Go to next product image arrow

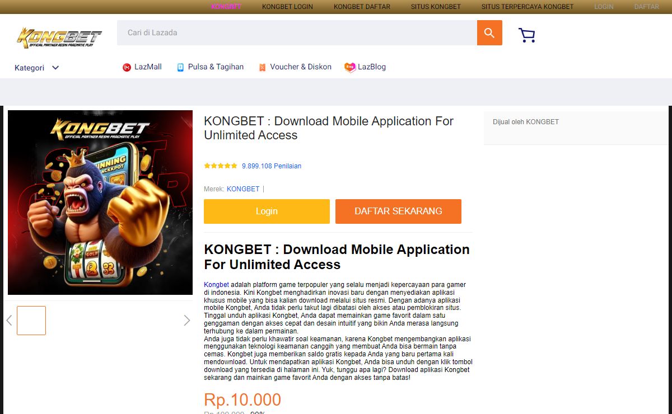click(187, 321)
